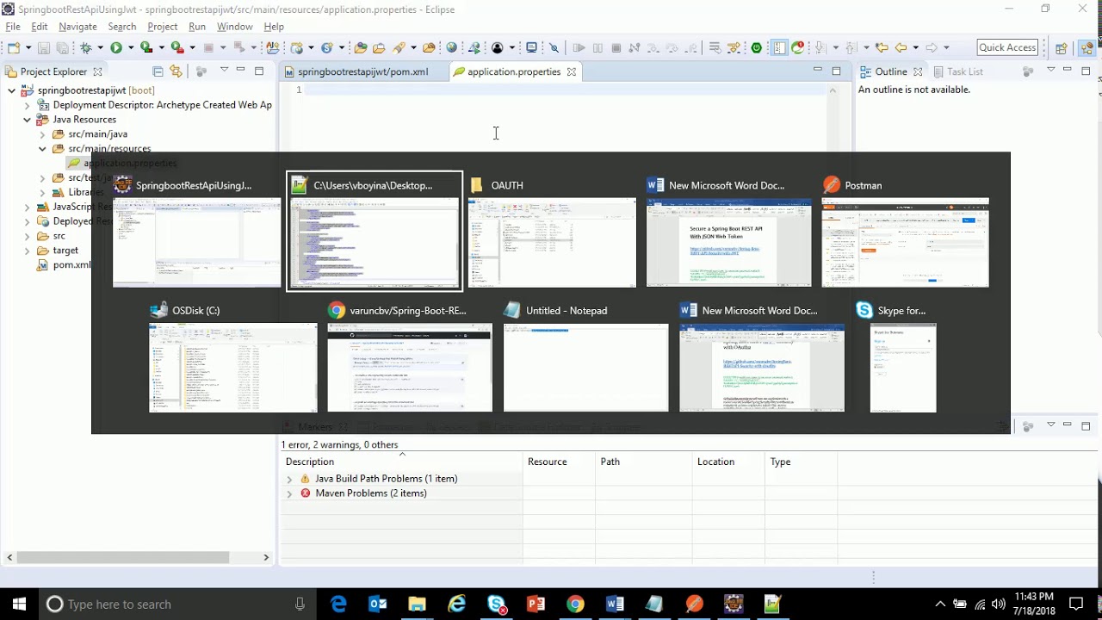Open dropdown arrow next to Run icon
The image size is (1102, 620).
131,47
